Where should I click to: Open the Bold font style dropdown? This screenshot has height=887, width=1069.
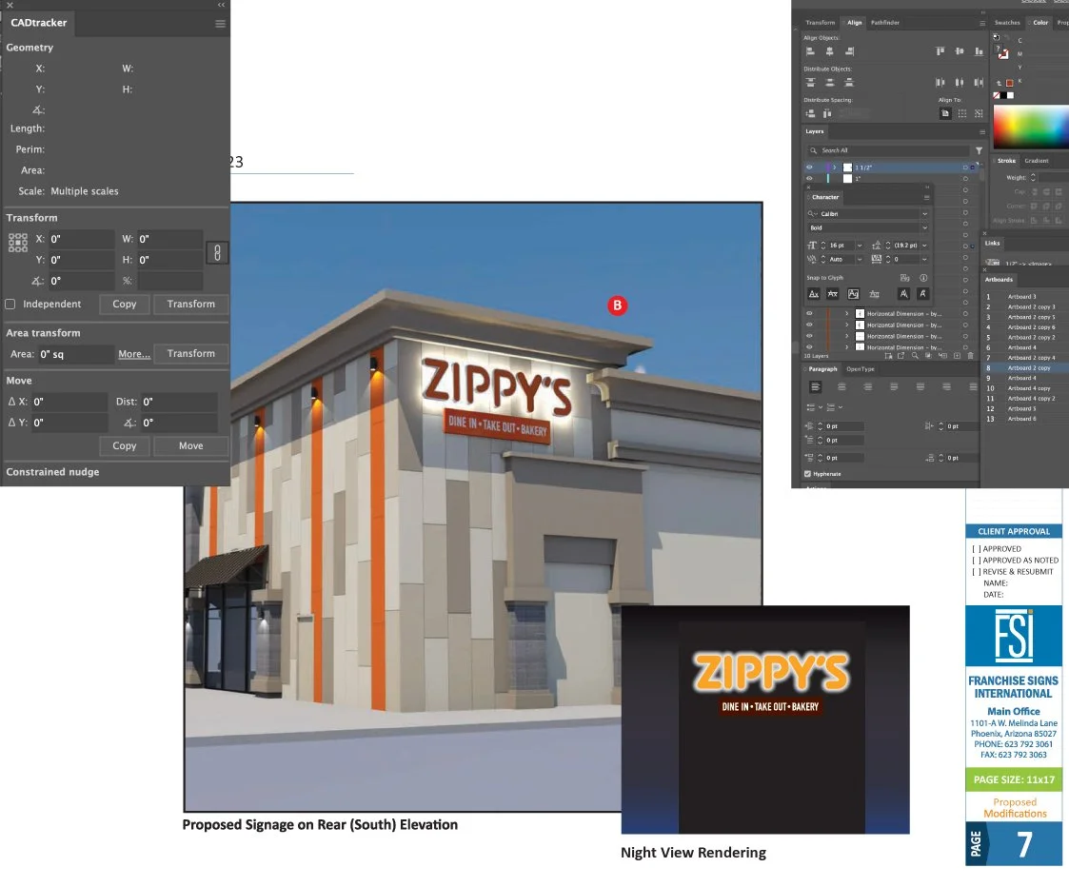[x=924, y=227]
